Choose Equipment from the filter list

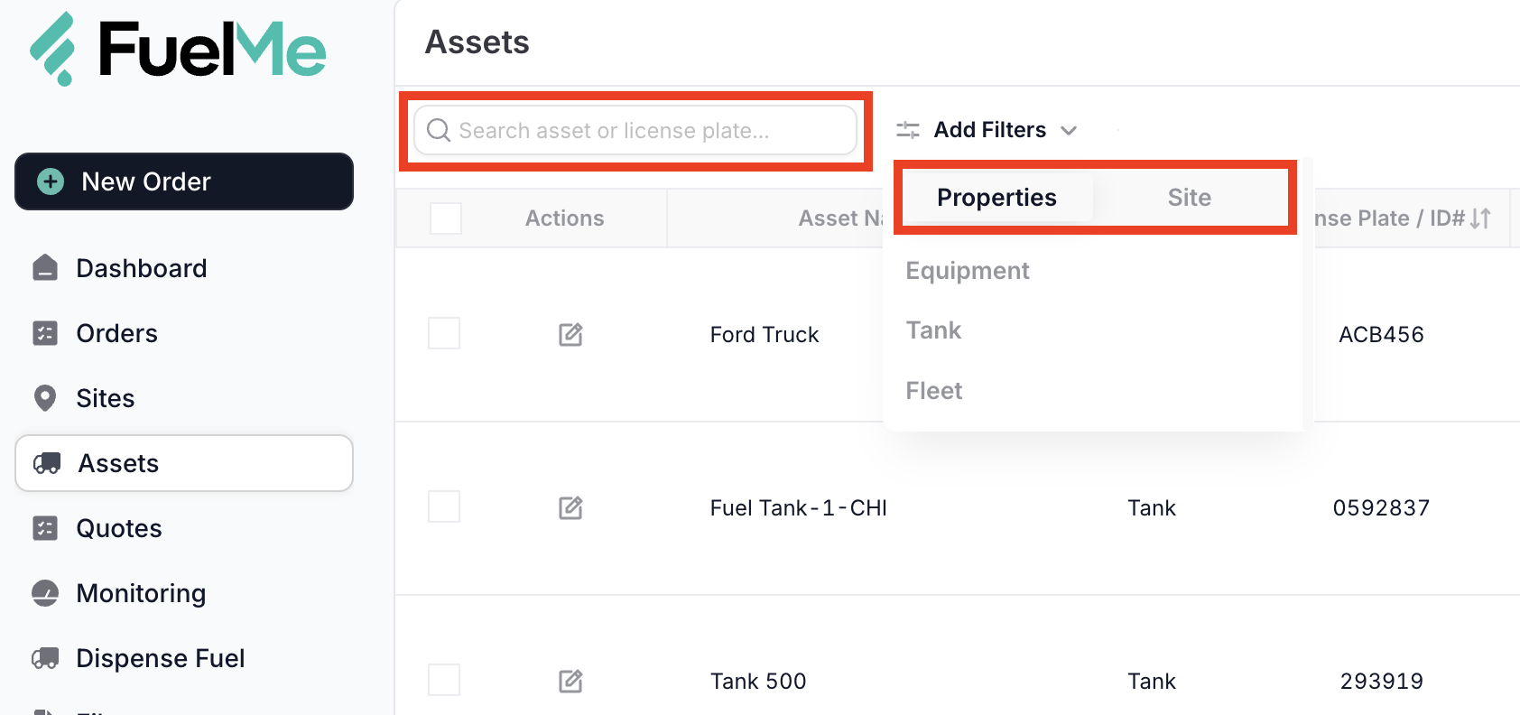[x=968, y=271]
